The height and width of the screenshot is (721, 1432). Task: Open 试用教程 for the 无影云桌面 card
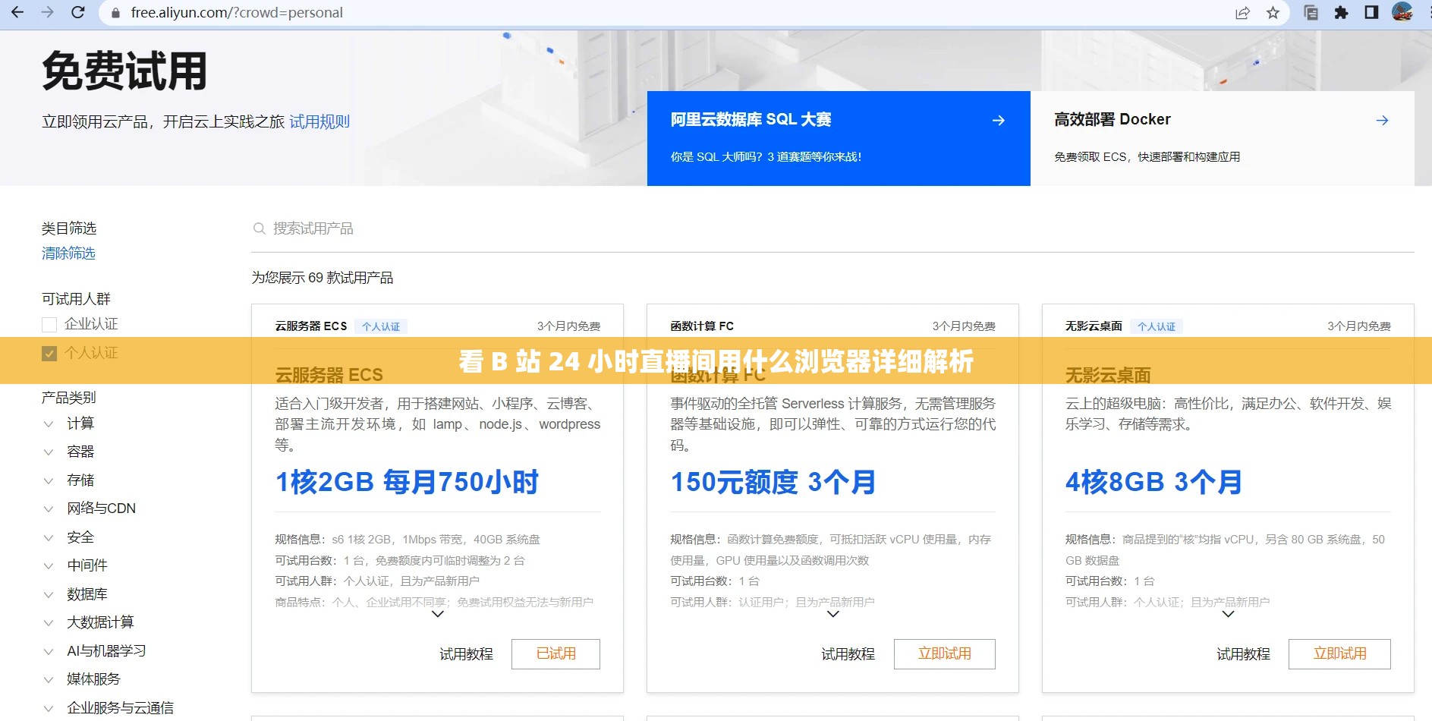pyautogui.click(x=1243, y=654)
